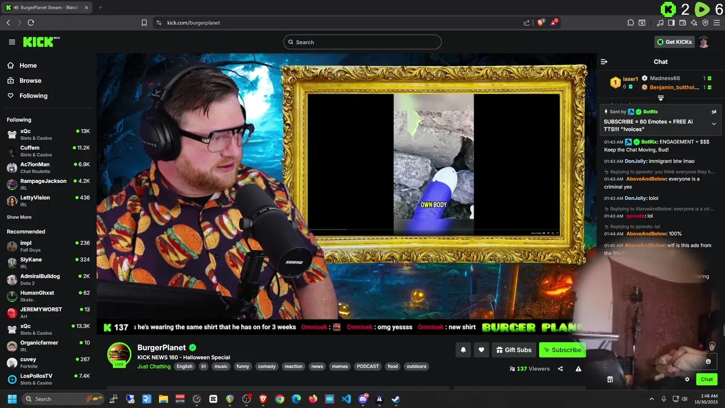Select the PODCAST tag
The width and height of the screenshot is (725, 408).
(x=368, y=367)
